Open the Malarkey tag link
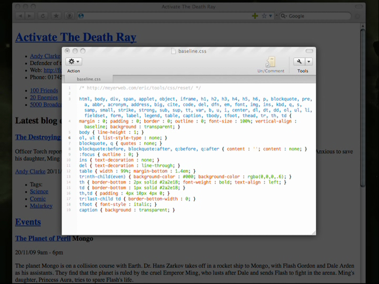This screenshot has width=379, height=284. 41,206
